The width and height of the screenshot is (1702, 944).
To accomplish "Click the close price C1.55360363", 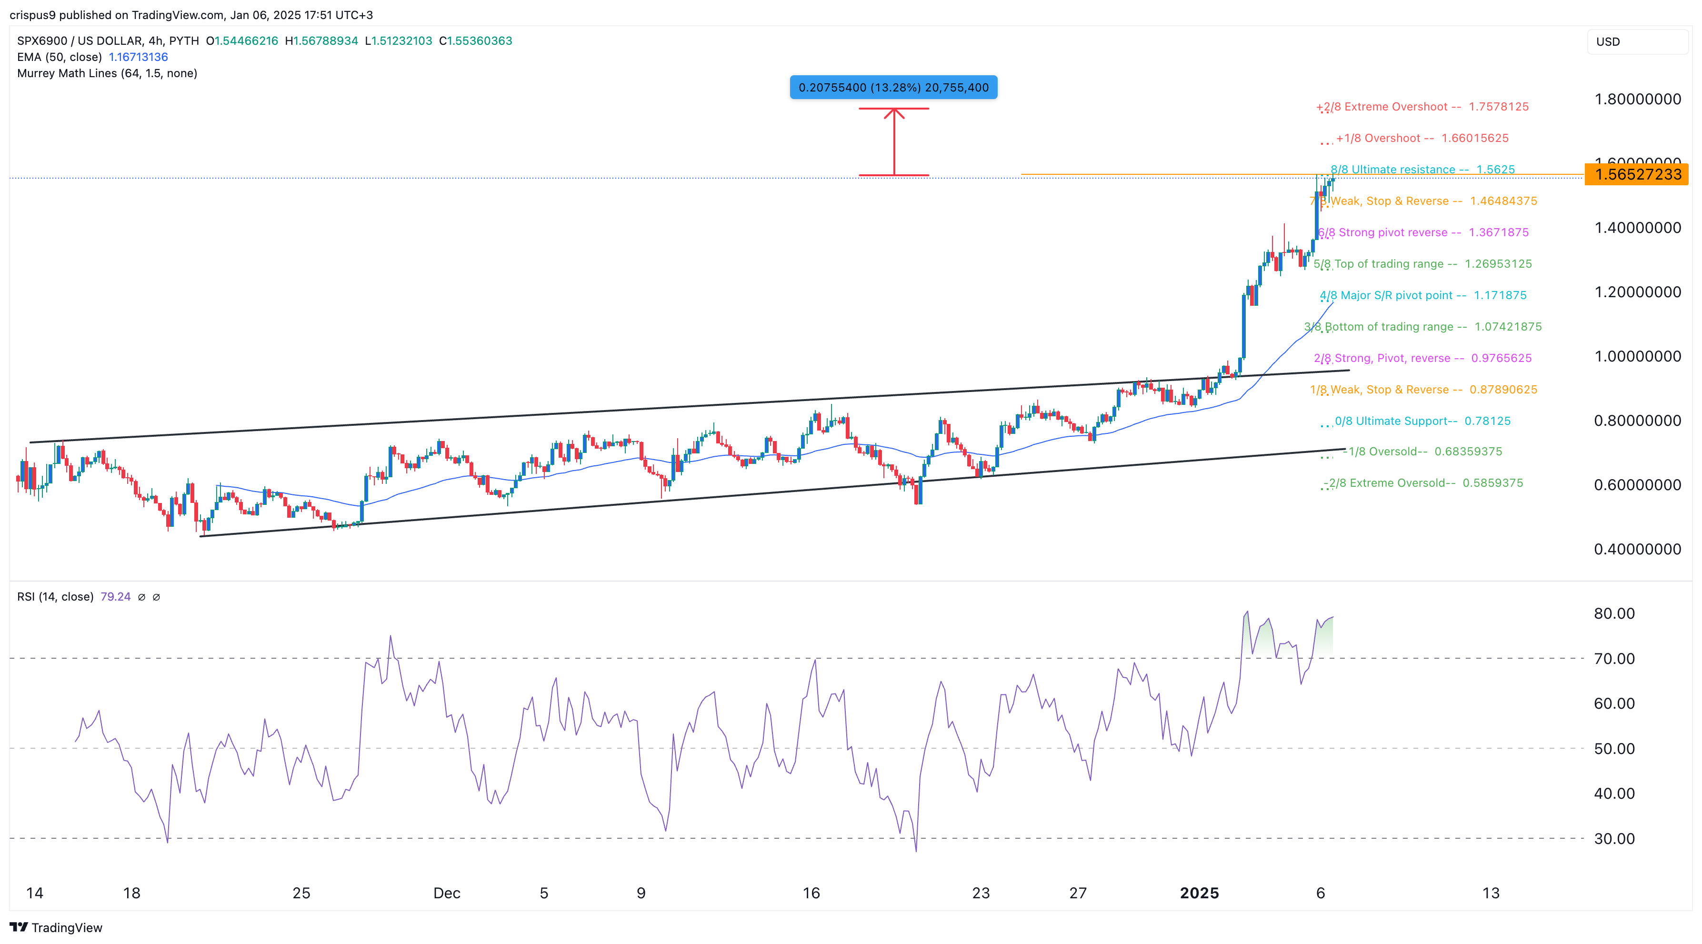I will tap(476, 41).
